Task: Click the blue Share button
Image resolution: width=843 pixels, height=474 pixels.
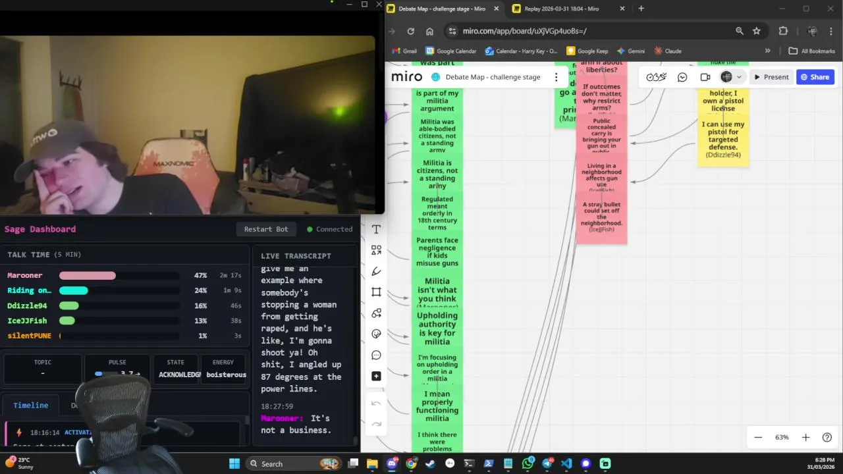Action: (x=815, y=77)
